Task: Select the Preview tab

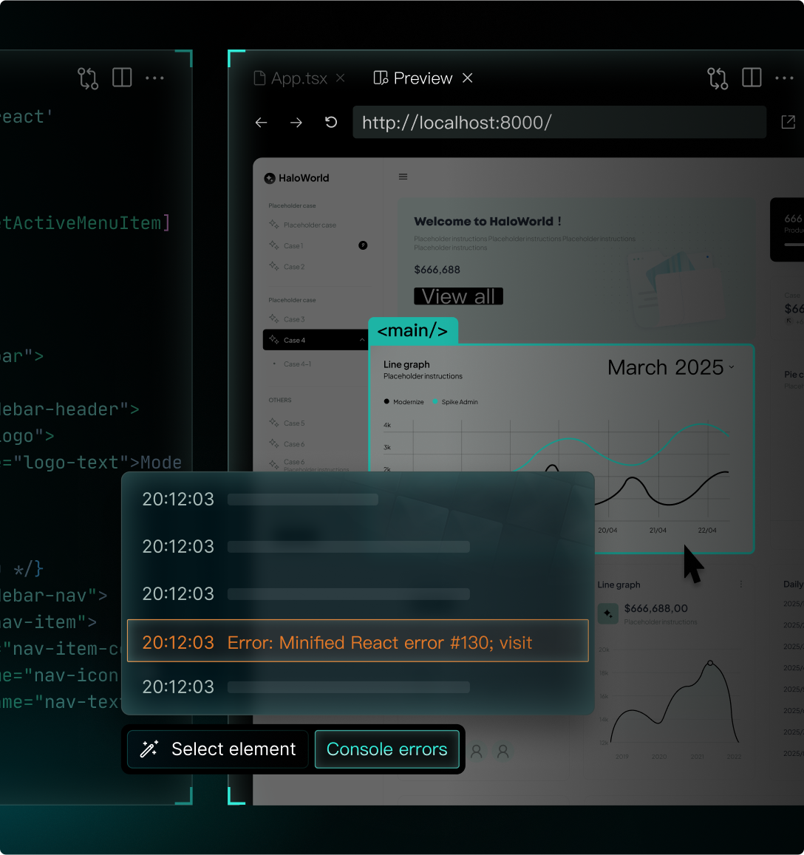Action: click(x=414, y=78)
